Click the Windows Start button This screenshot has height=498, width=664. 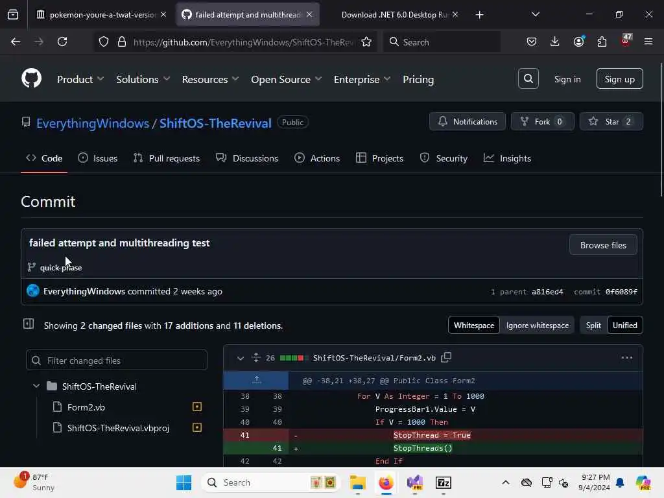[x=184, y=482]
